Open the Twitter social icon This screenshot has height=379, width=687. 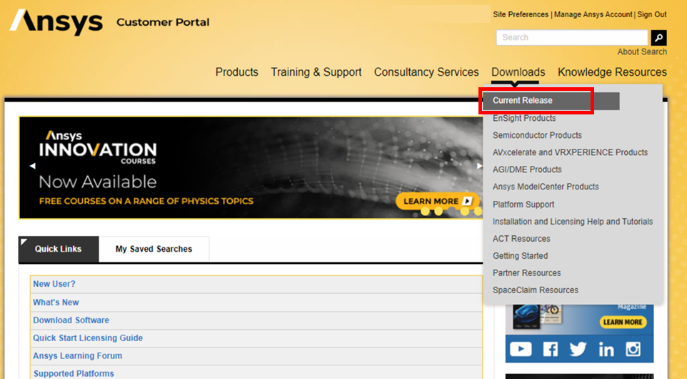tap(578, 349)
